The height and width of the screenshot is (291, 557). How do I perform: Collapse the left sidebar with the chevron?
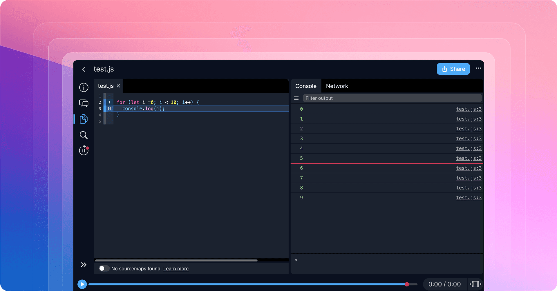(84, 264)
